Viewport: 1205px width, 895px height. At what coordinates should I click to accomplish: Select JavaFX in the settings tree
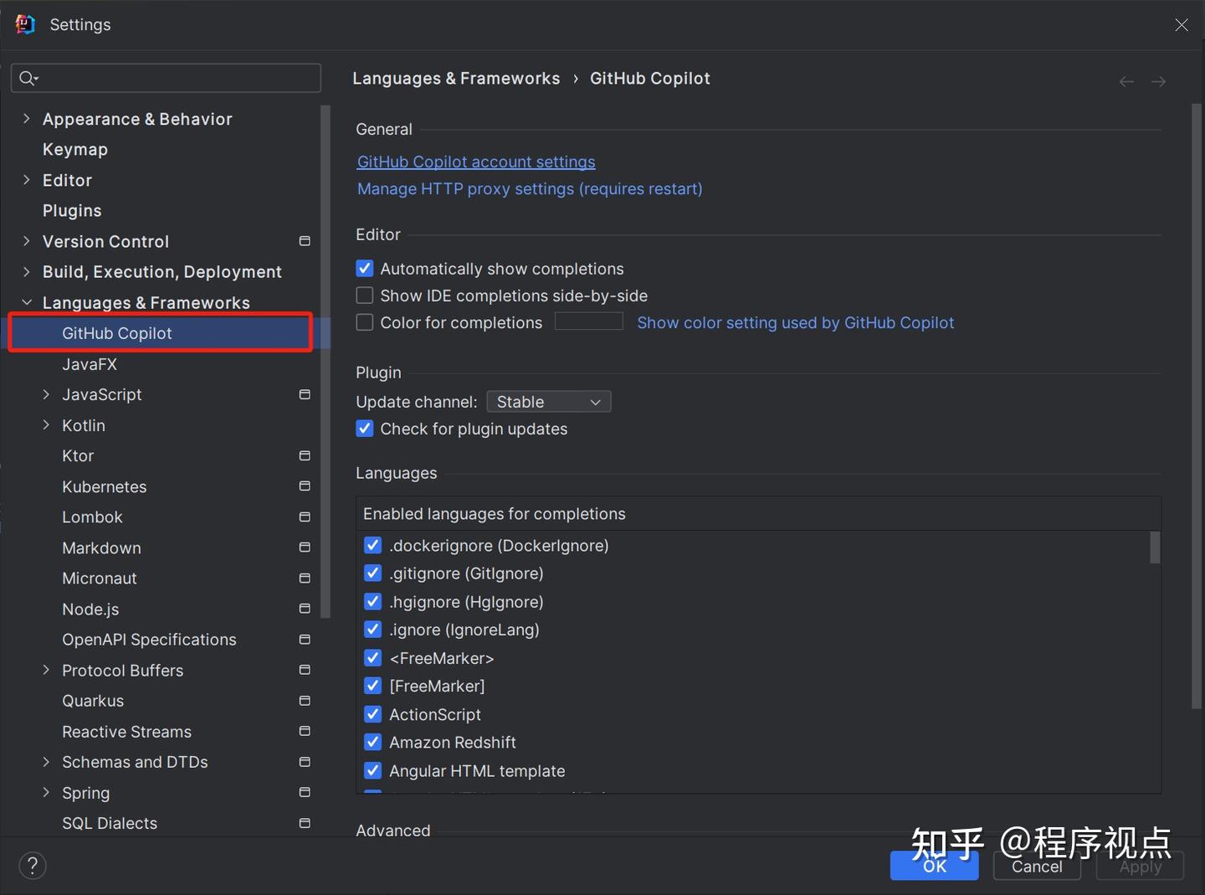click(90, 364)
